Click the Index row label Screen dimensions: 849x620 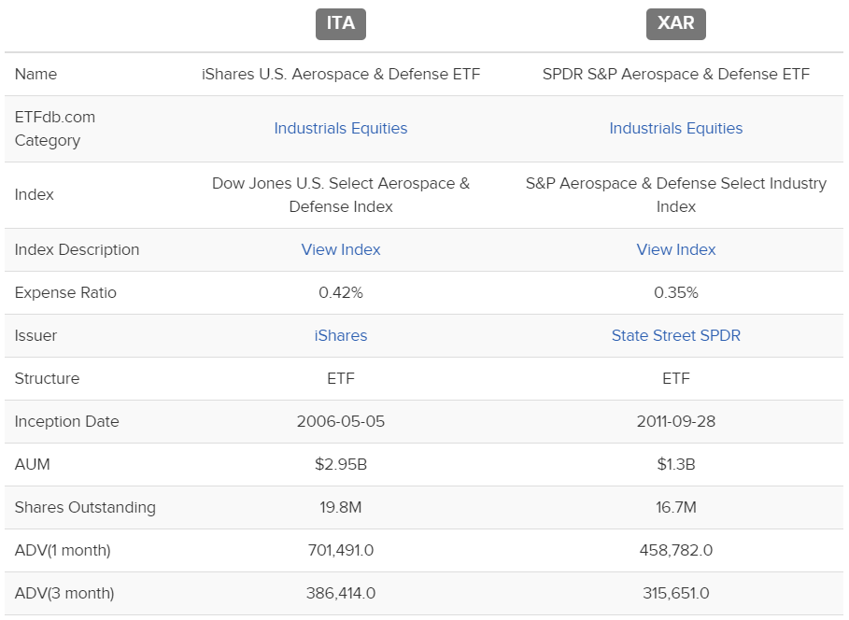(35, 195)
